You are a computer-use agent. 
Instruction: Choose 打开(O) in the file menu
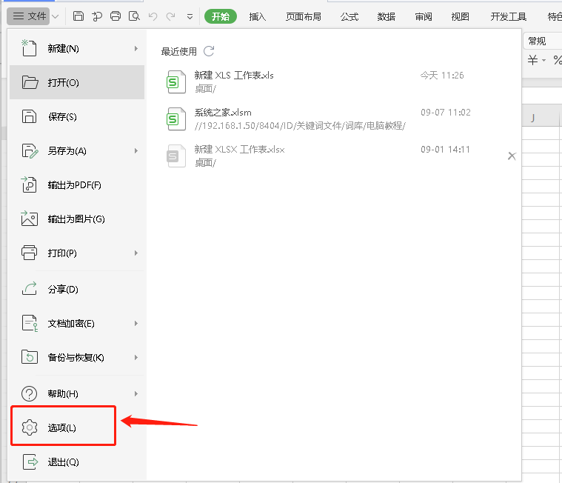77,82
